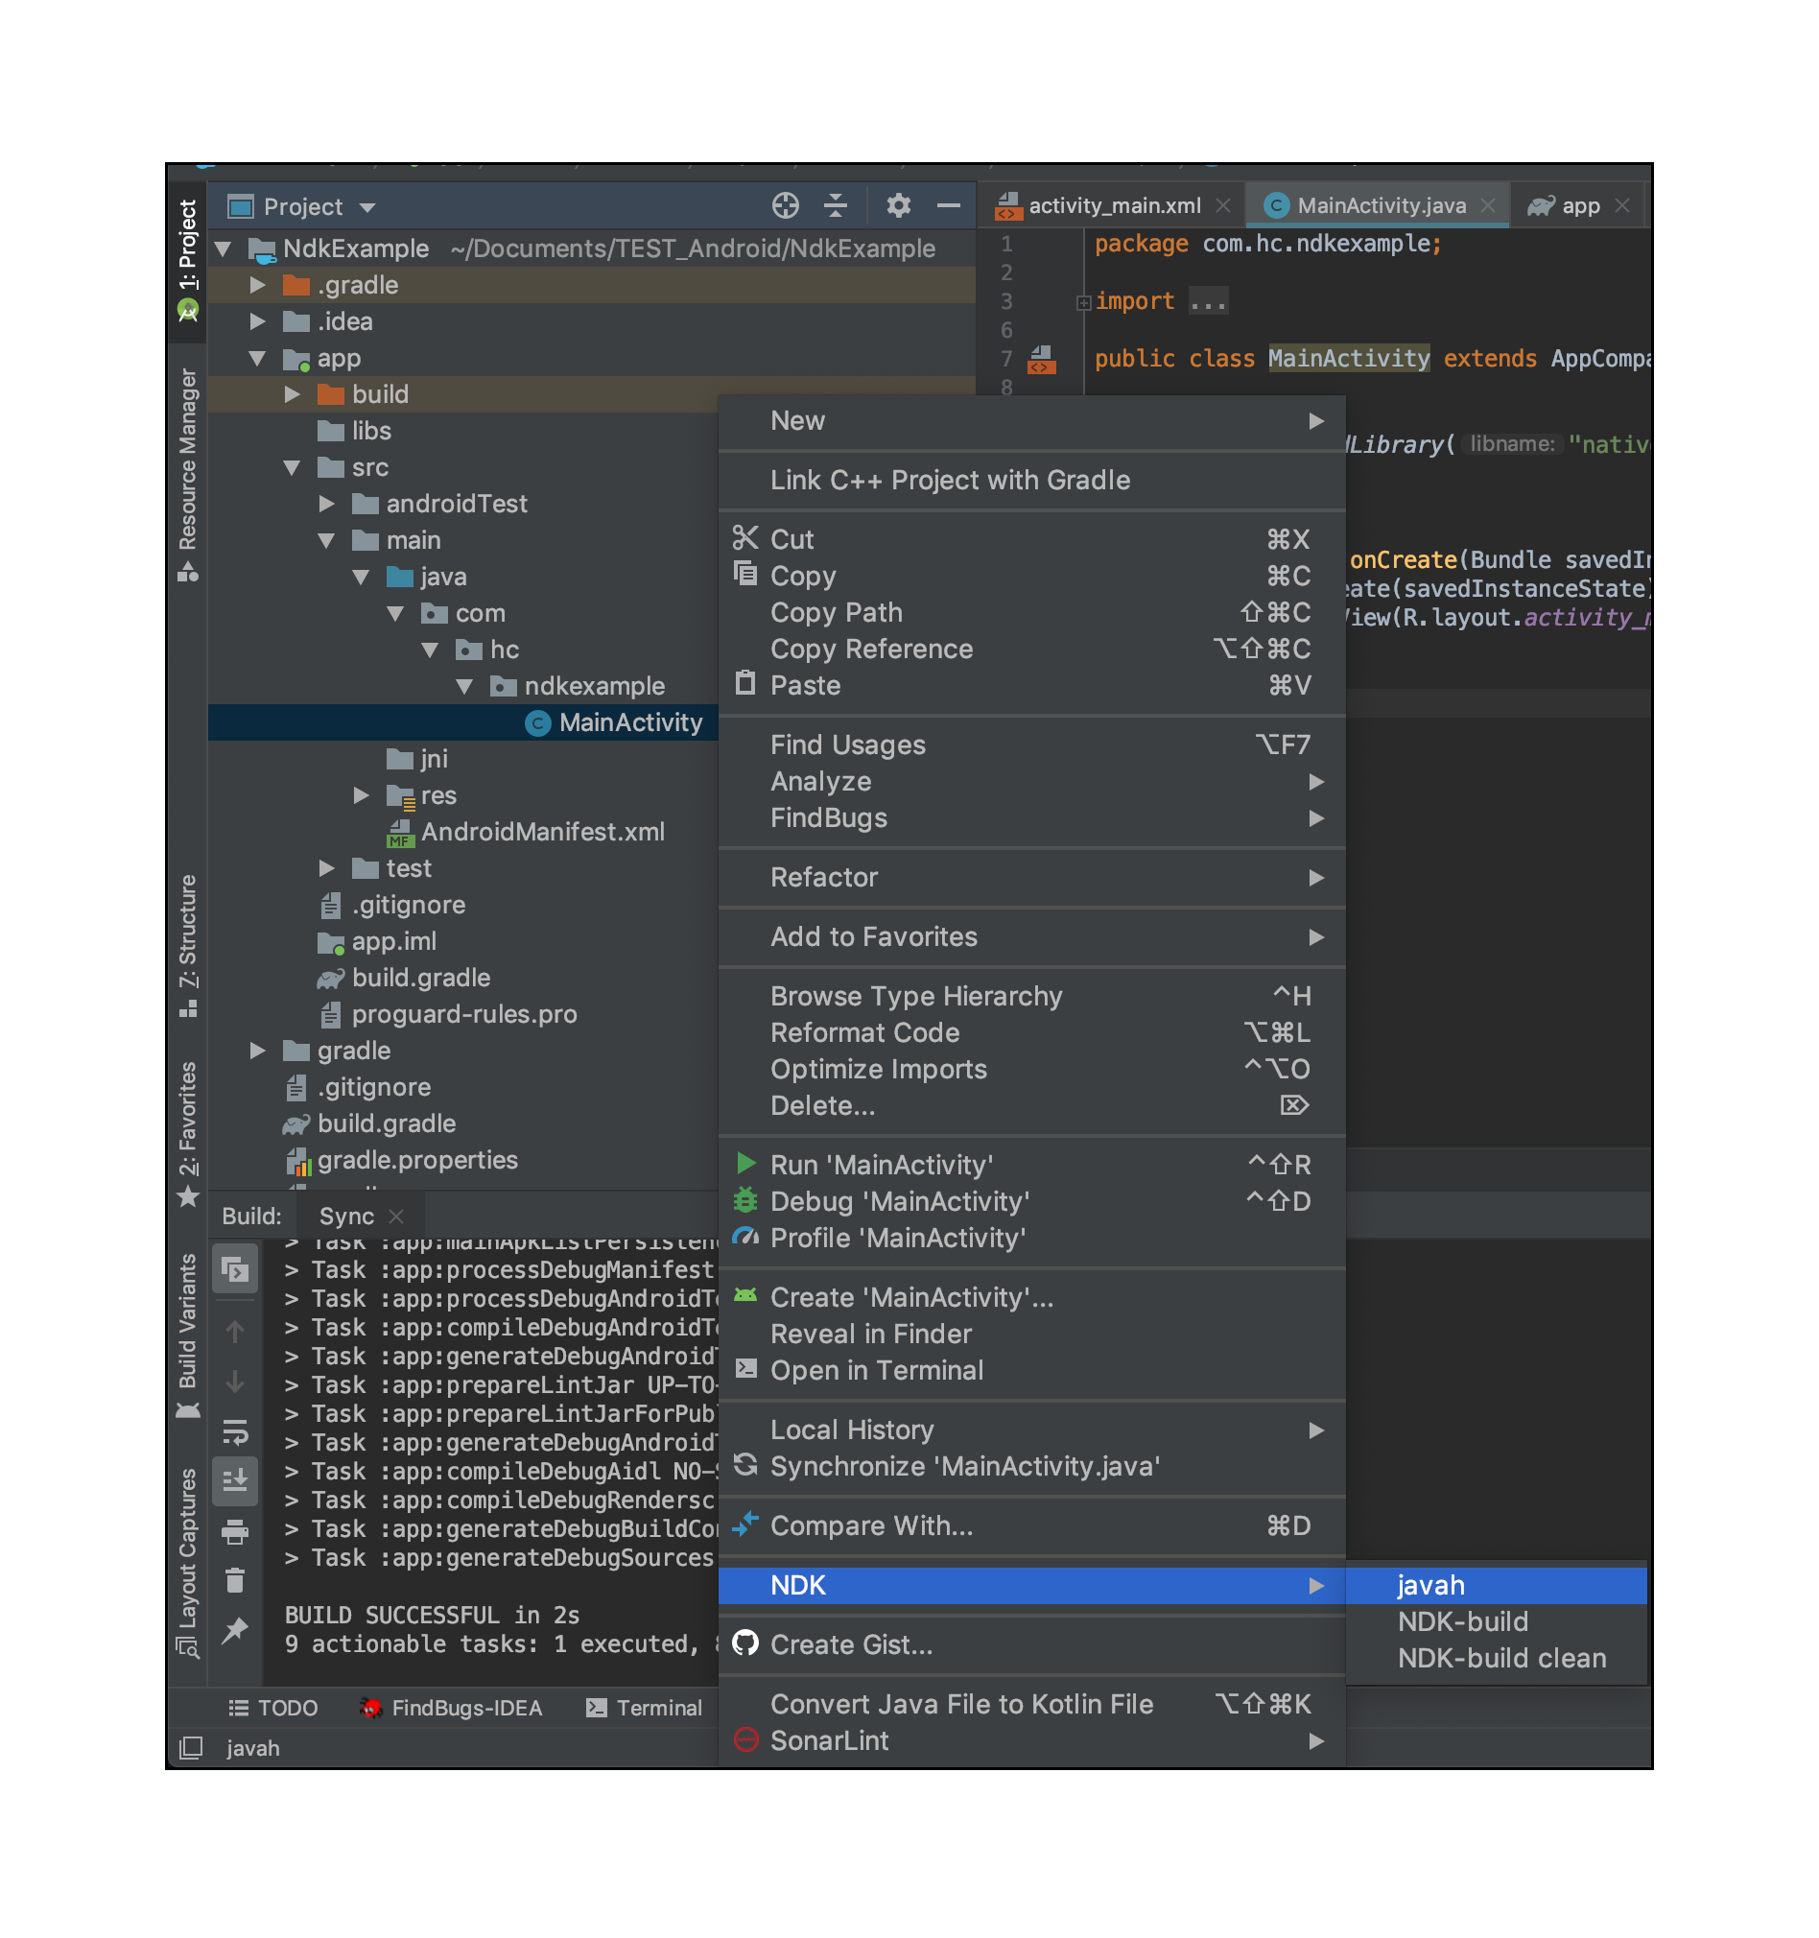1819x1938 pixels.
Task: Collapse the NdkExample root node
Action: [224, 248]
